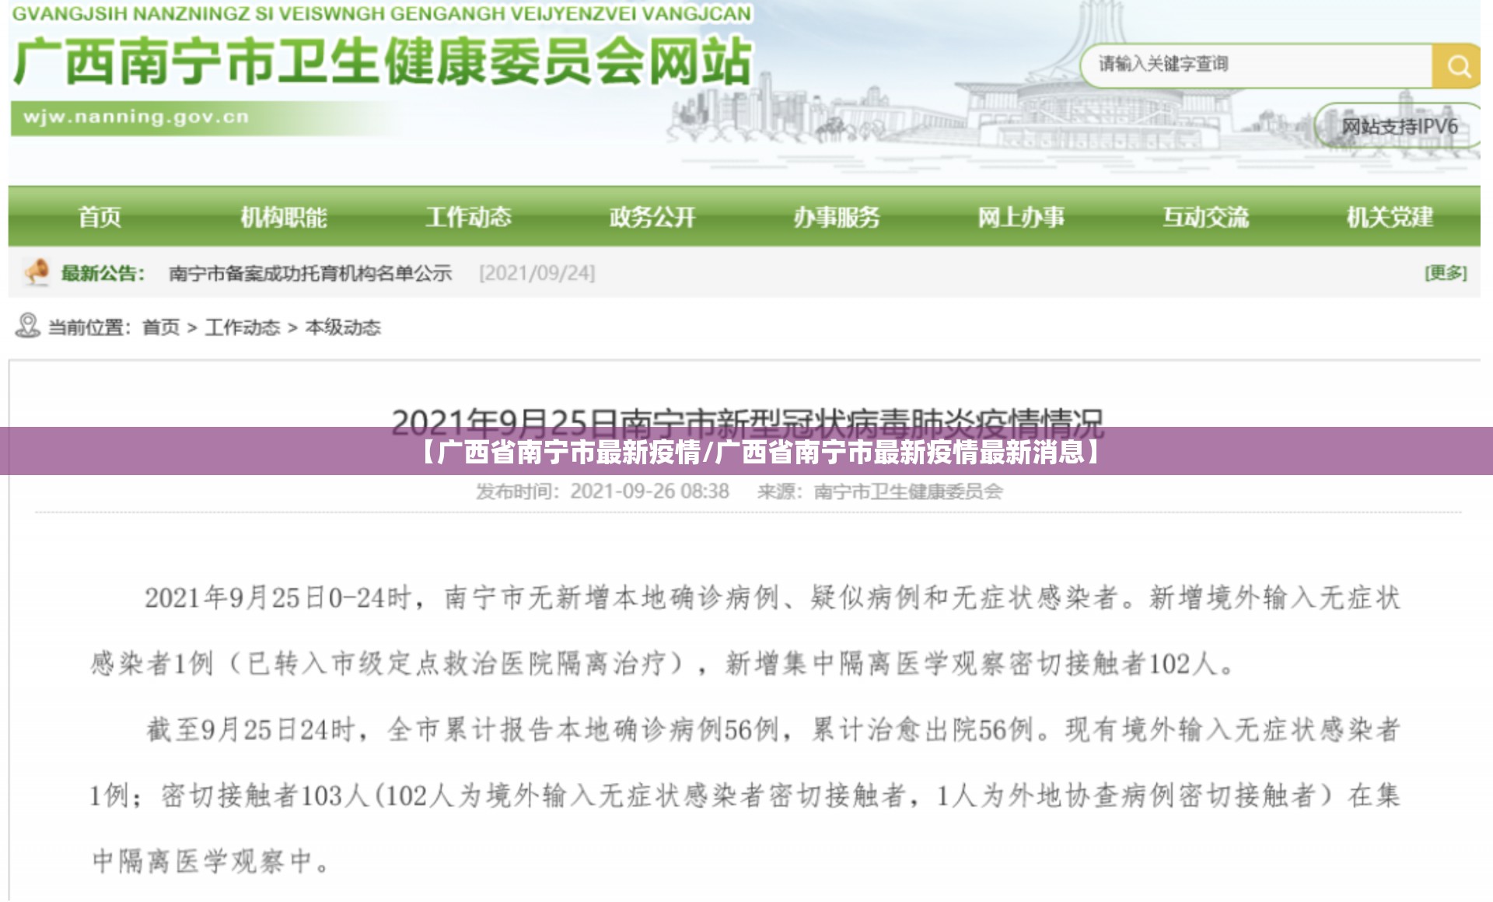Click the 工作动态 breadcrumb link
The height and width of the screenshot is (902, 1493).
click(x=242, y=327)
